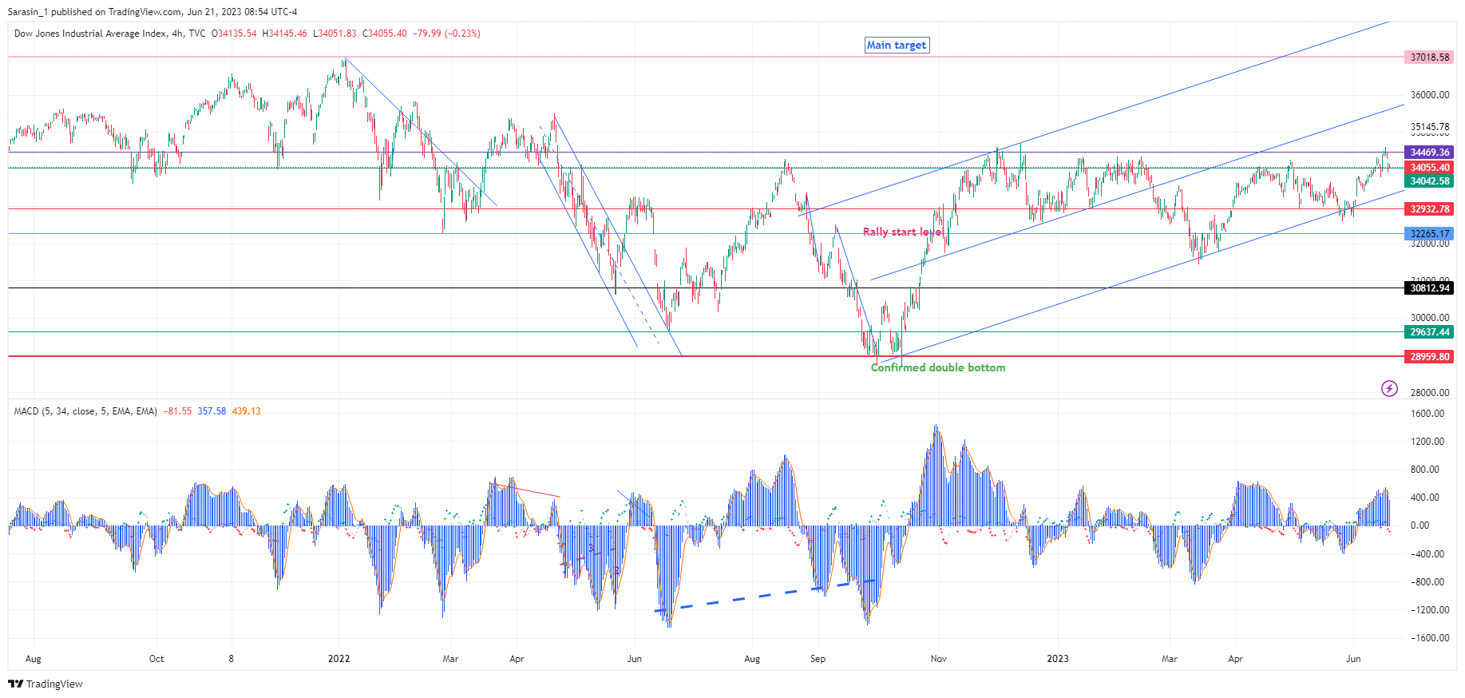Click the Sep label on the time axis
This screenshot has width=1465, height=698.
click(818, 659)
